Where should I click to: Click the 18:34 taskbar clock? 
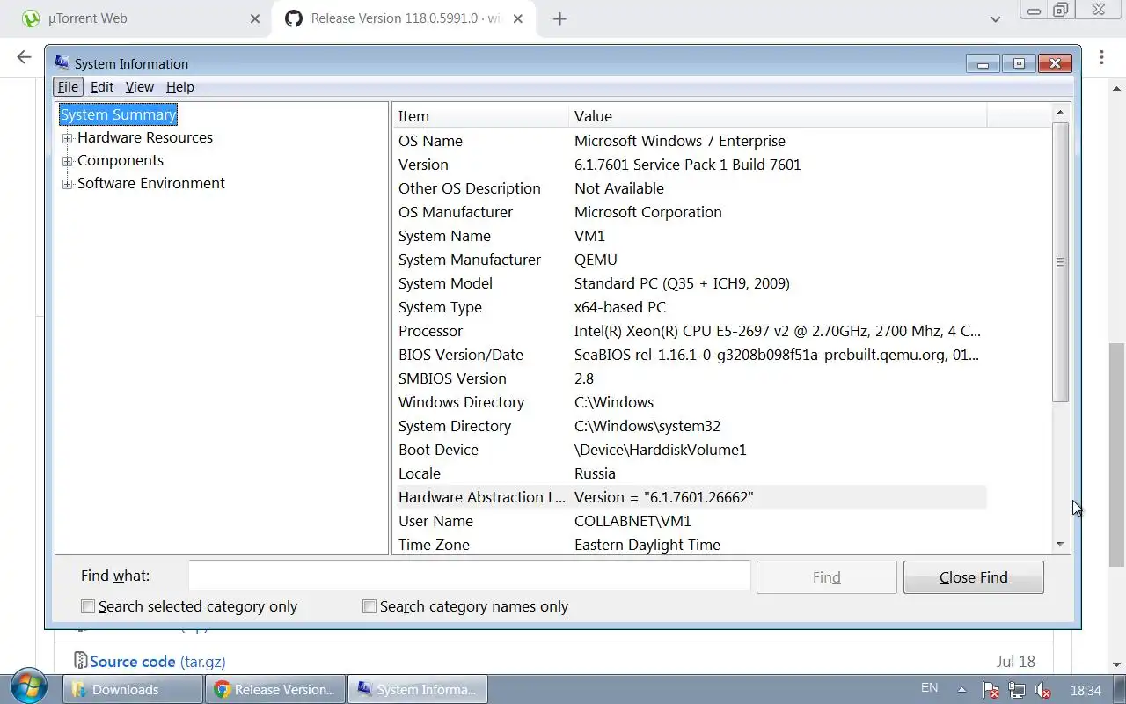(x=1086, y=690)
